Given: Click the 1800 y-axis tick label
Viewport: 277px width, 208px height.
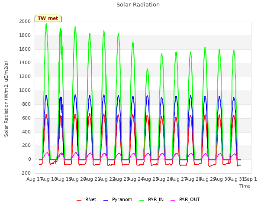Looking at the screenshot, I should tap(25, 35).
